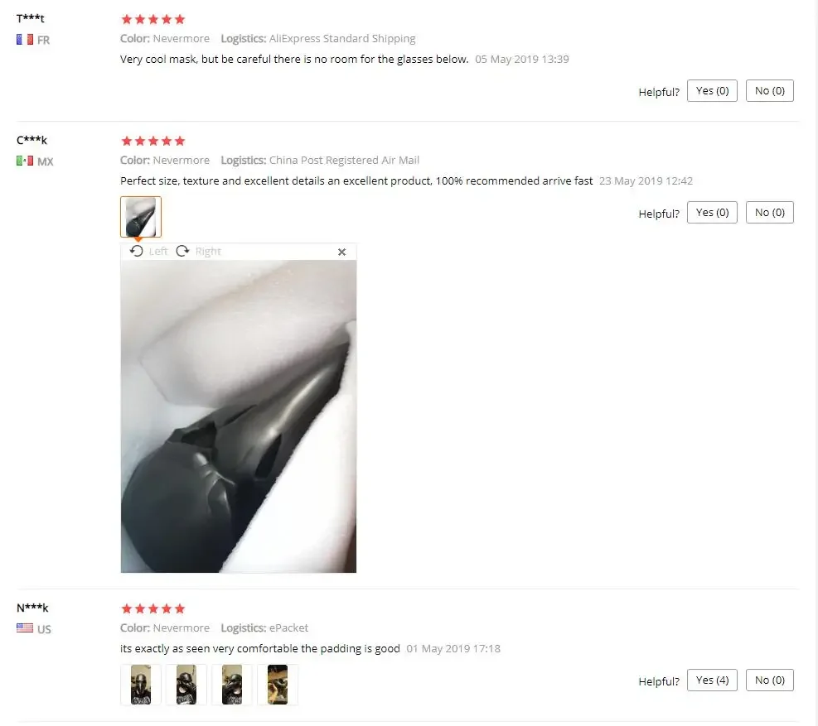This screenshot has height=726, width=818.
Task: Vote Yes (4) on the N***k review
Action: coord(712,680)
